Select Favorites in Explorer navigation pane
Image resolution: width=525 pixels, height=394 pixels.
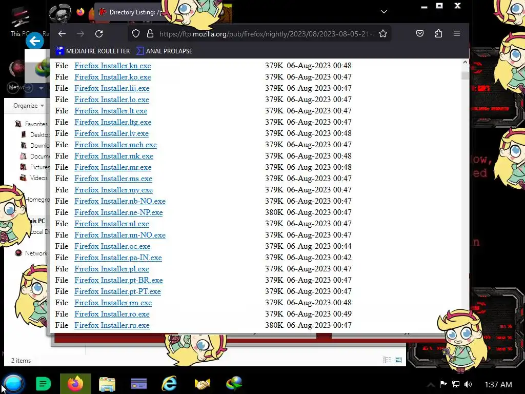[x=32, y=124]
